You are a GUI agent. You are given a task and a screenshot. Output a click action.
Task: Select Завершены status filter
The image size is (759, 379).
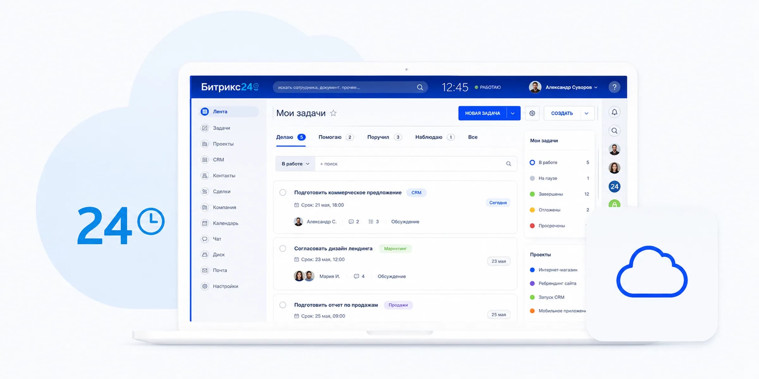tap(559, 194)
